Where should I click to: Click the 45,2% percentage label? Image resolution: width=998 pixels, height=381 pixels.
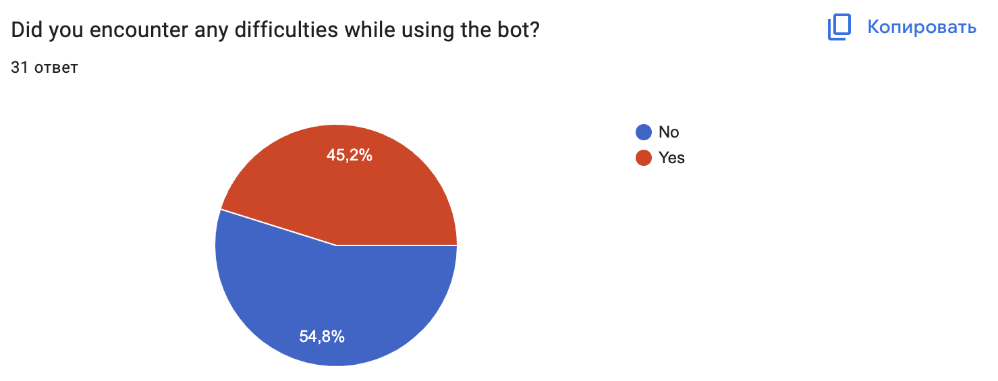coord(350,156)
